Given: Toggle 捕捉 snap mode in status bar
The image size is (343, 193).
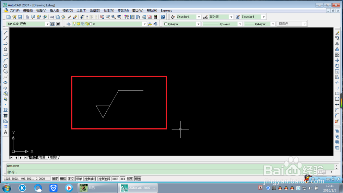Looking at the screenshot, I should (55, 179).
